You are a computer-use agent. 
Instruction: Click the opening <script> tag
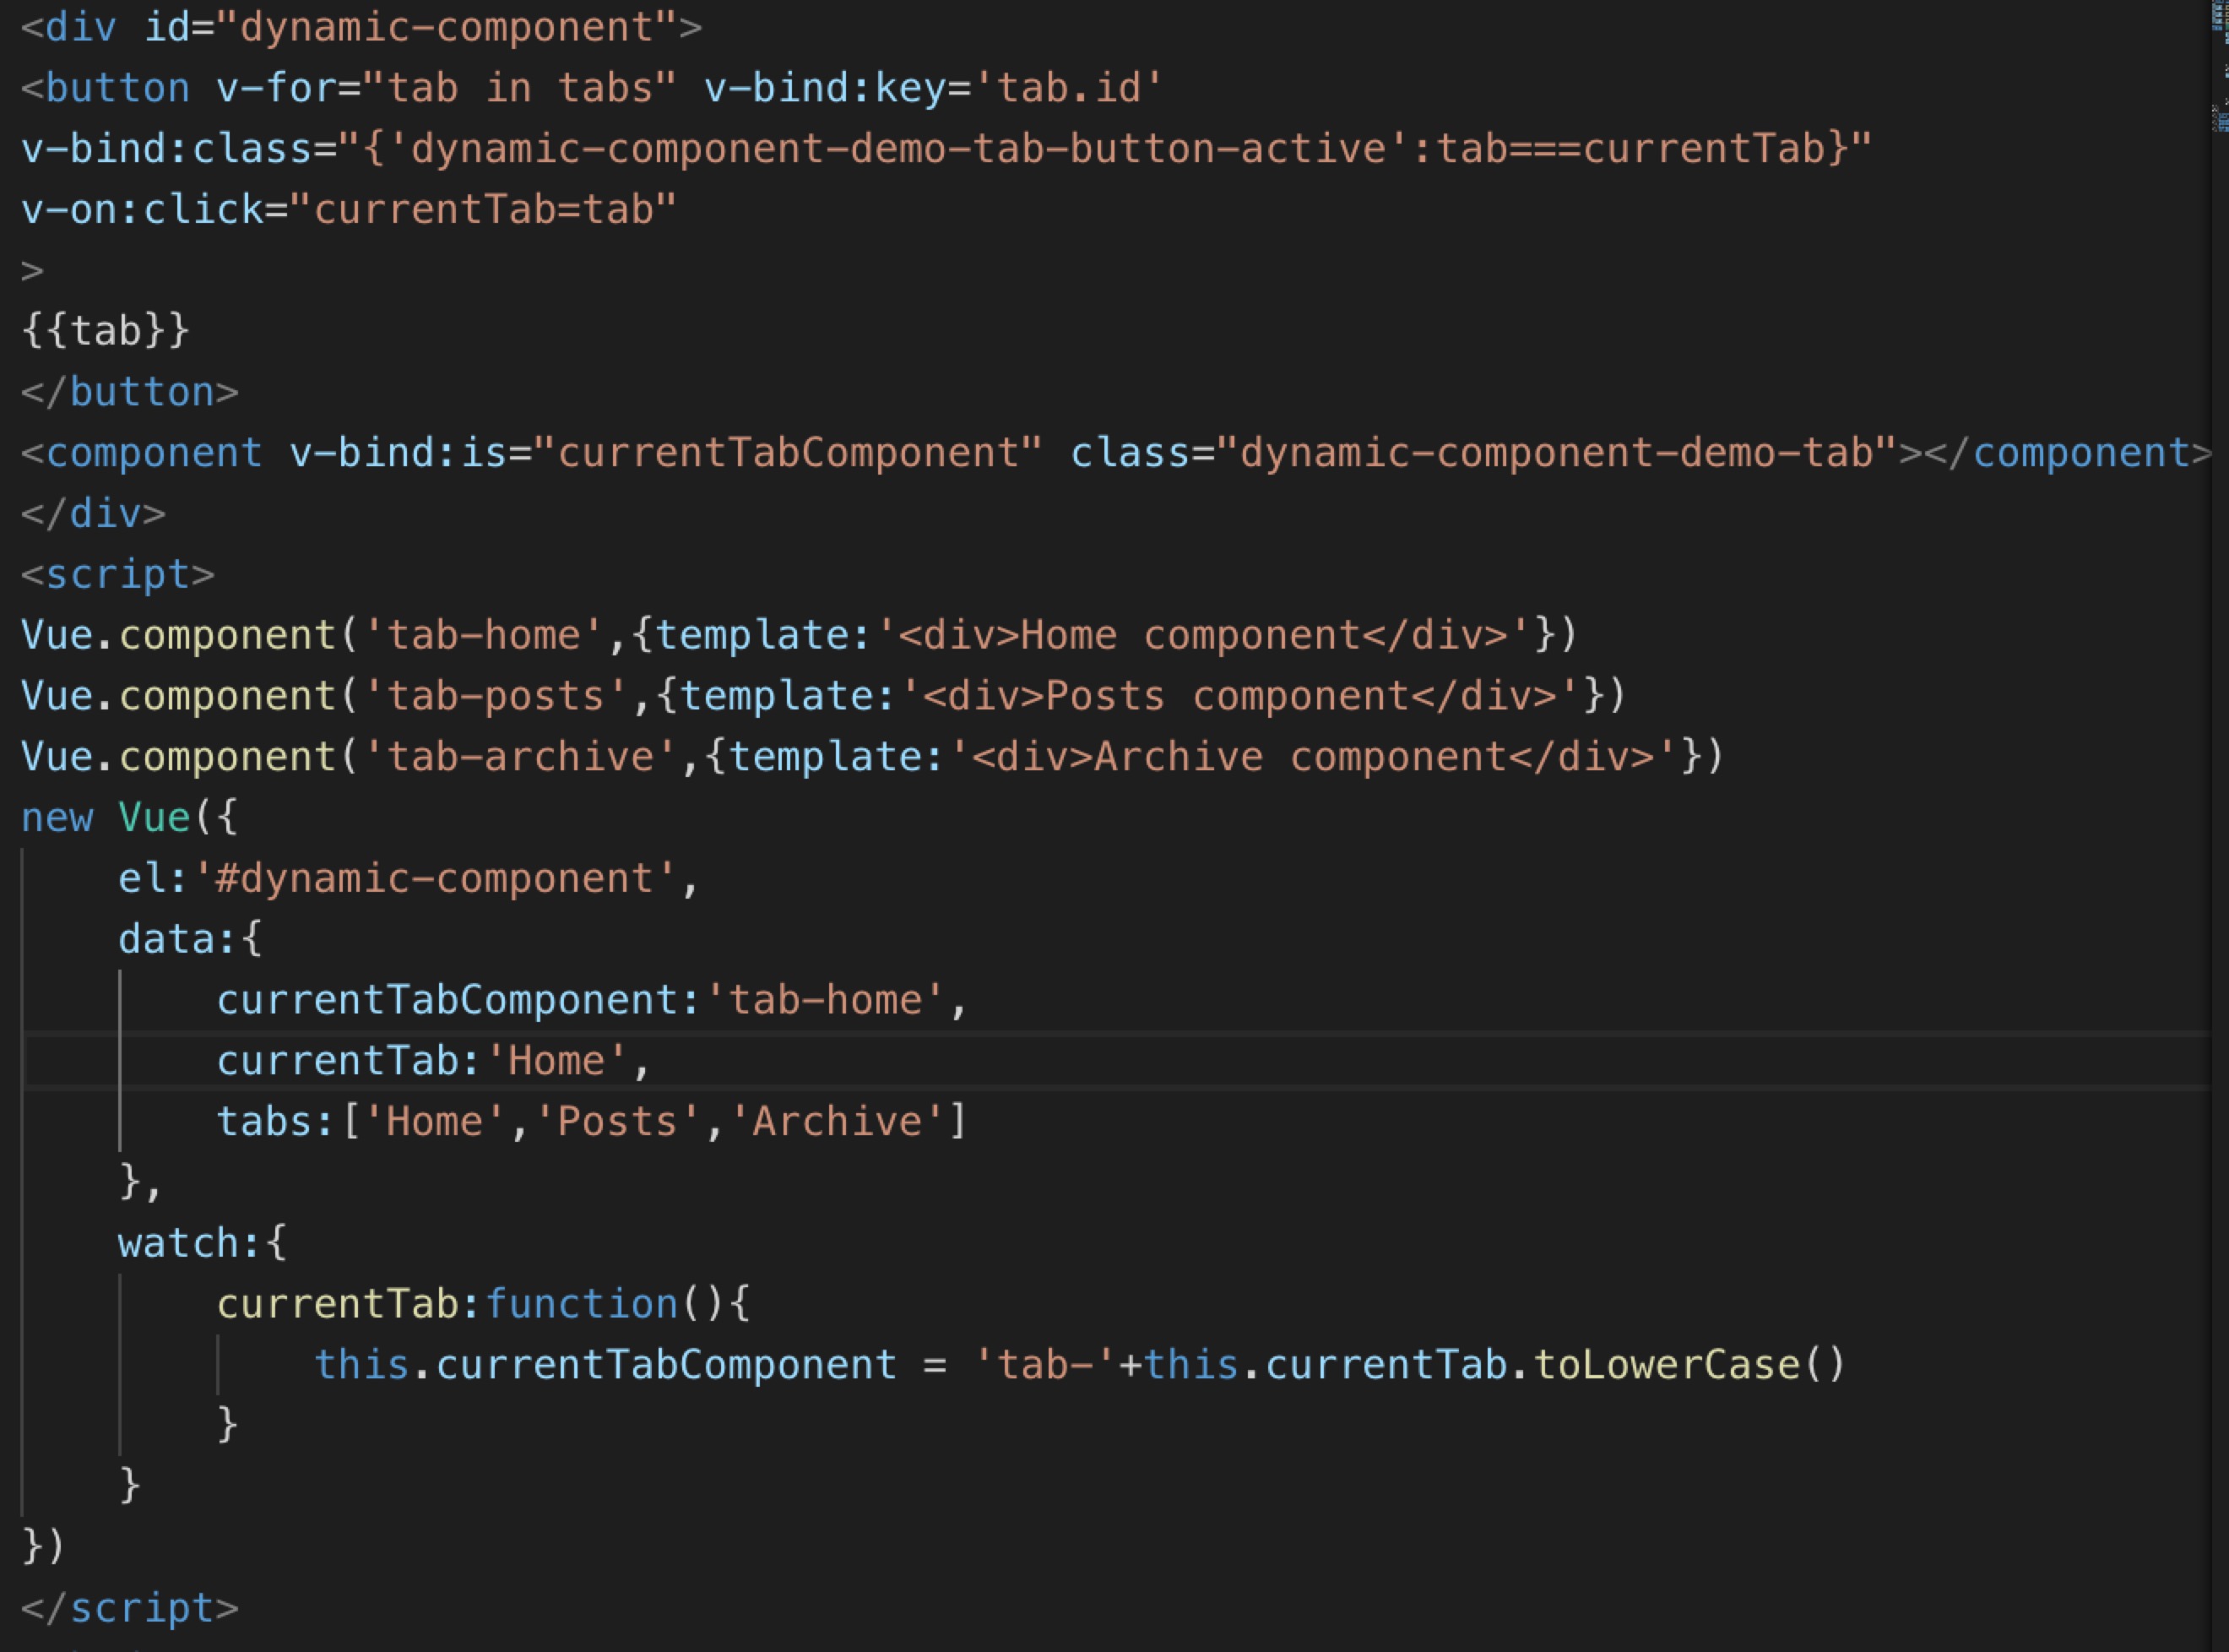pyautogui.click(x=118, y=575)
